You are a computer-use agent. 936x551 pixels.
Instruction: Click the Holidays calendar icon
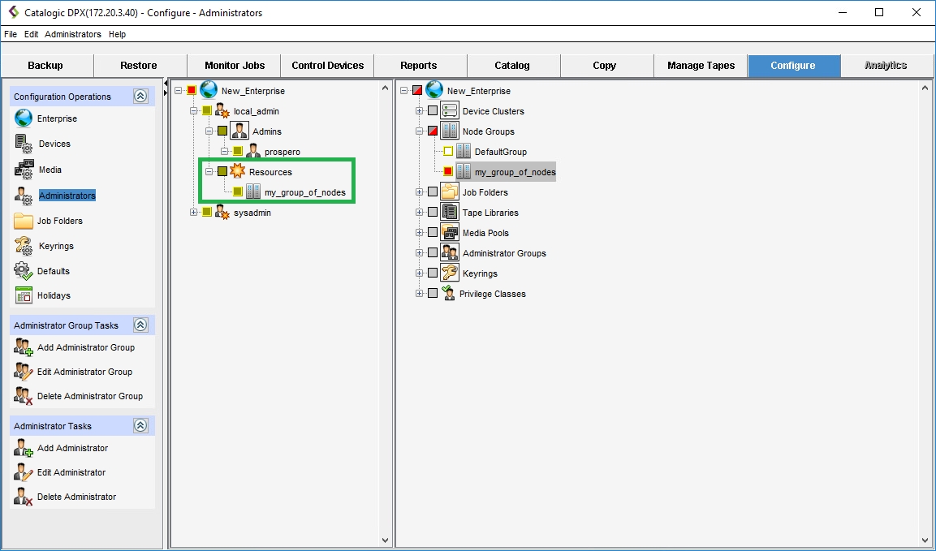[x=24, y=295]
